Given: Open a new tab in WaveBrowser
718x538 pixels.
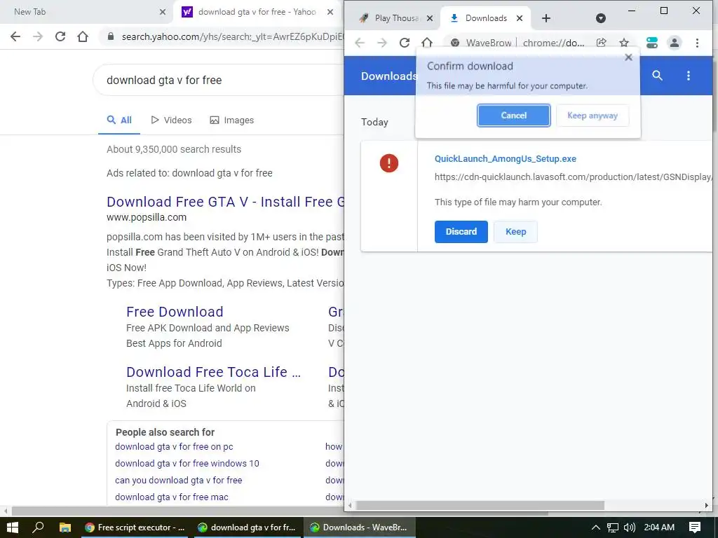Looking at the screenshot, I should pyautogui.click(x=546, y=18).
